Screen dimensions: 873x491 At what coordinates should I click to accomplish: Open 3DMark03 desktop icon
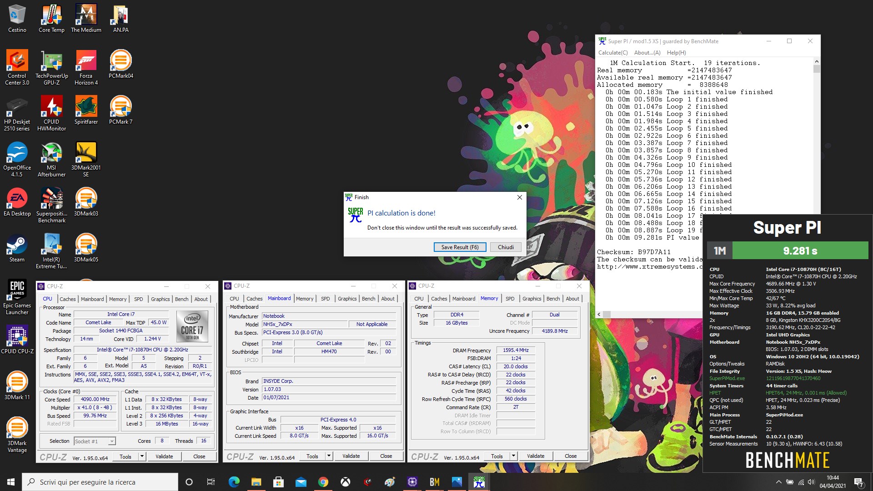click(x=86, y=202)
